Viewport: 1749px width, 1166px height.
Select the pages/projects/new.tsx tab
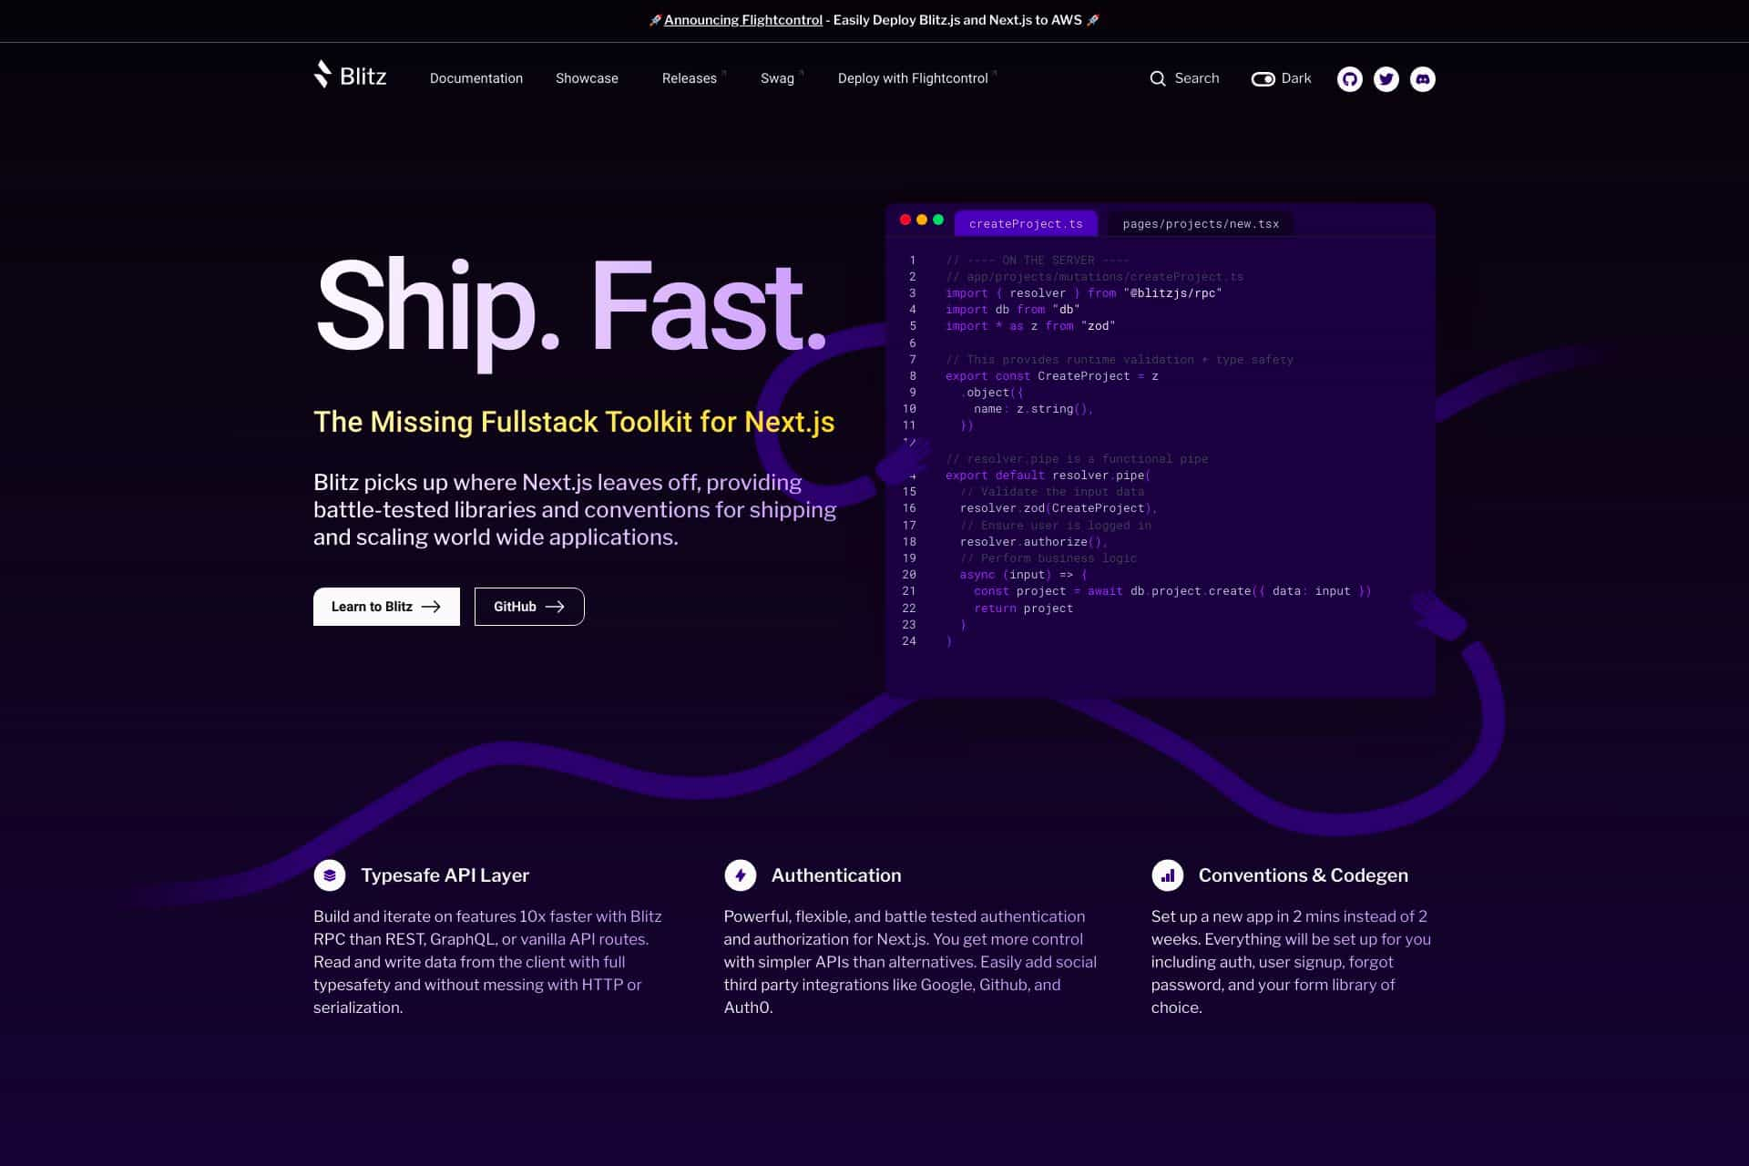point(1200,222)
